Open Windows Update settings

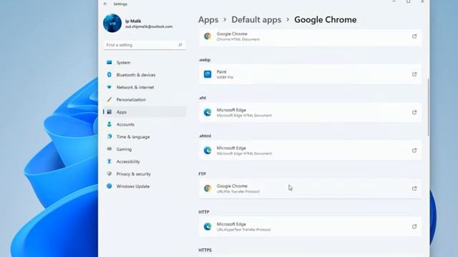pyautogui.click(x=145, y=186)
